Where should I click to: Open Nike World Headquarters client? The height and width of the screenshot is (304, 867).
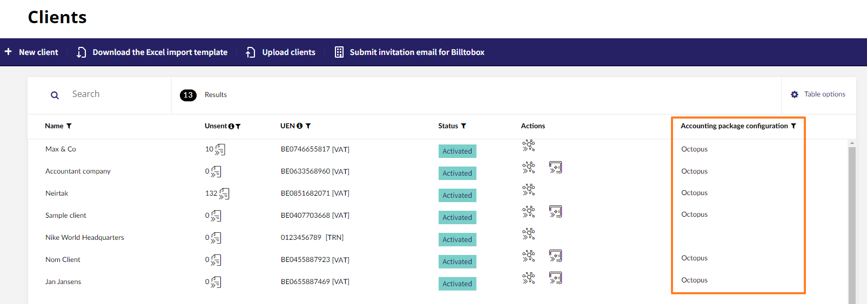(85, 238)
